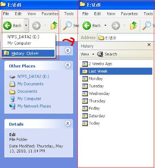Expand Monday history entry
This screenshot has width=155, height=168.
click(x=92, y=79)
